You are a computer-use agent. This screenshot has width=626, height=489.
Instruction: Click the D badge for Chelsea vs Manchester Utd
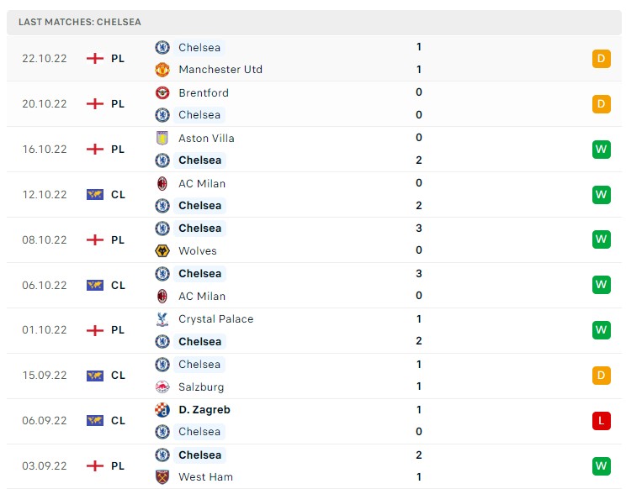pos(602,59)
